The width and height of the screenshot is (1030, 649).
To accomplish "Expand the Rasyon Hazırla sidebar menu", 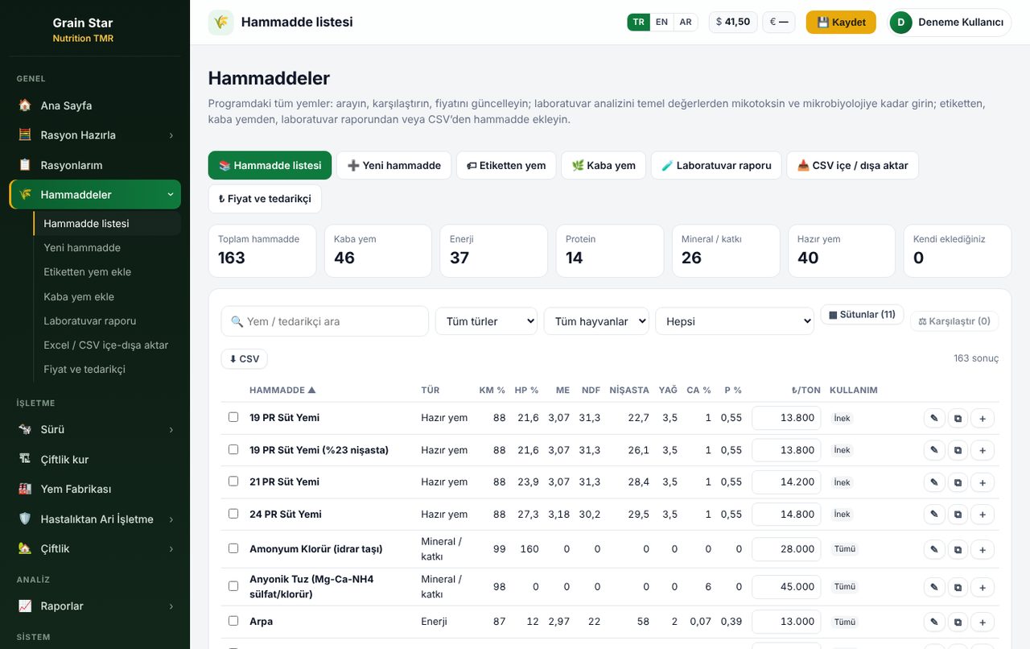I will [x=95, y=135].
